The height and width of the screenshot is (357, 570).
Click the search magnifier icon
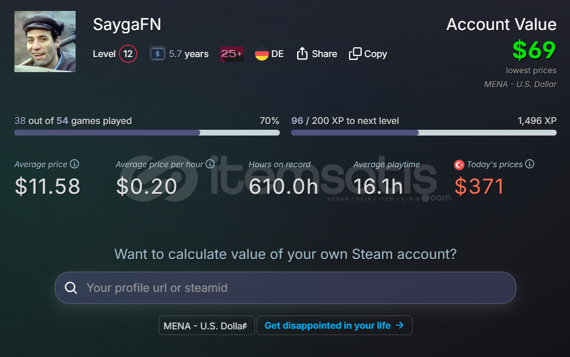71,288
